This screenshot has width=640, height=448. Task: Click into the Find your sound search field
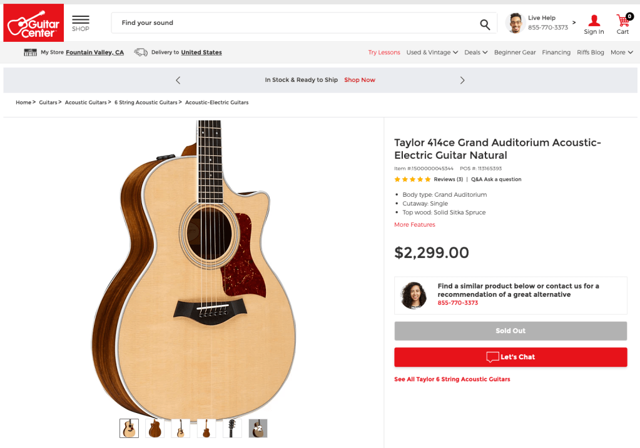pos(294,23)
